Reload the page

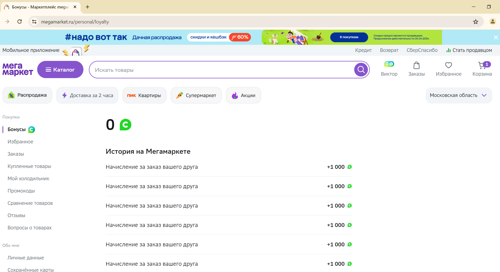[20, 22]
